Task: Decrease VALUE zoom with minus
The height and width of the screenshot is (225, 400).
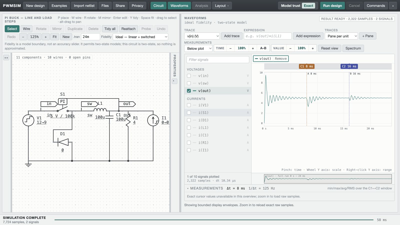Action: tap(290, 48)
